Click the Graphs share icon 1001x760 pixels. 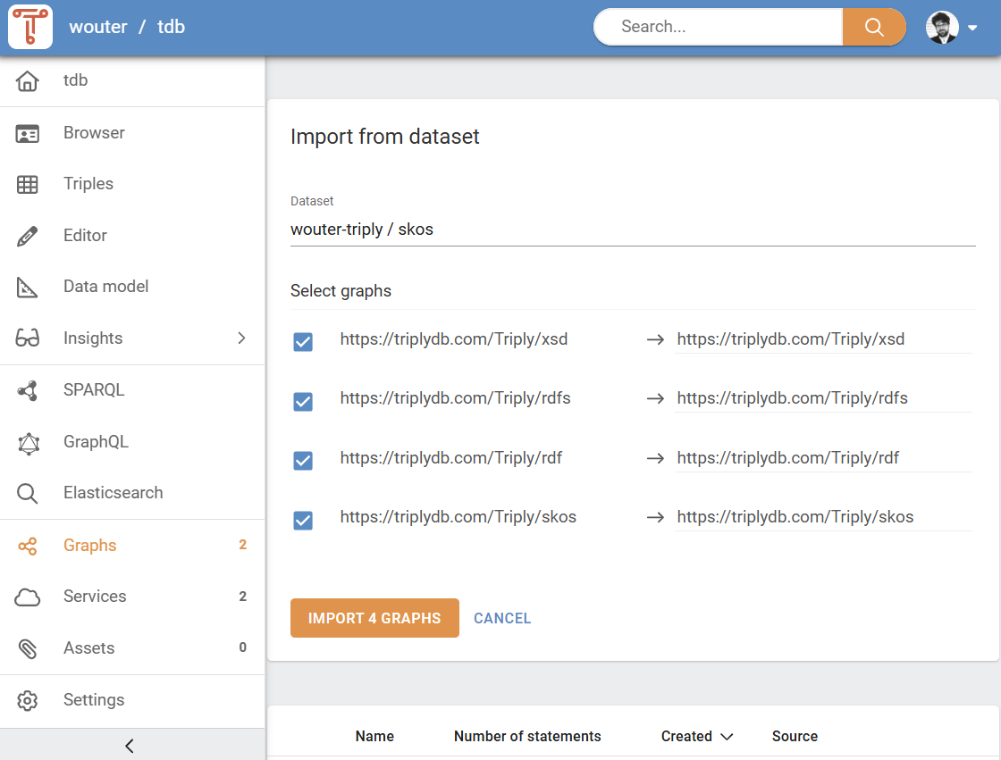(x=28, y=546)
